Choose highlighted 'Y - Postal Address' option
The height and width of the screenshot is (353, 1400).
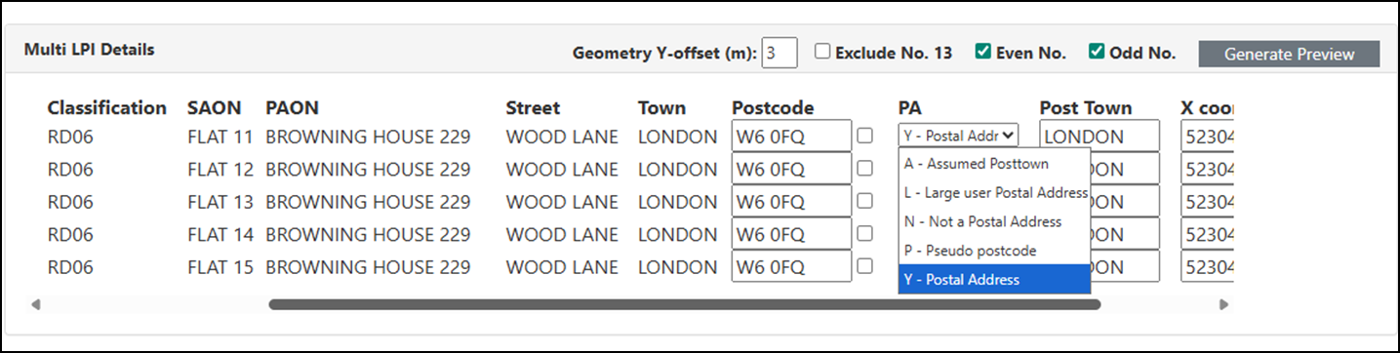[993, 280]
